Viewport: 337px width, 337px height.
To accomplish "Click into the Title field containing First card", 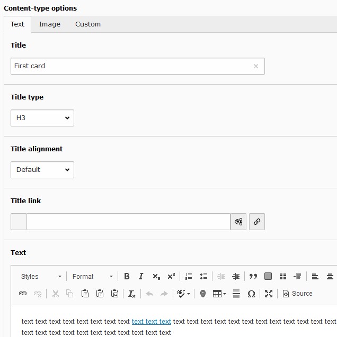I will click(x=138, y=66).
